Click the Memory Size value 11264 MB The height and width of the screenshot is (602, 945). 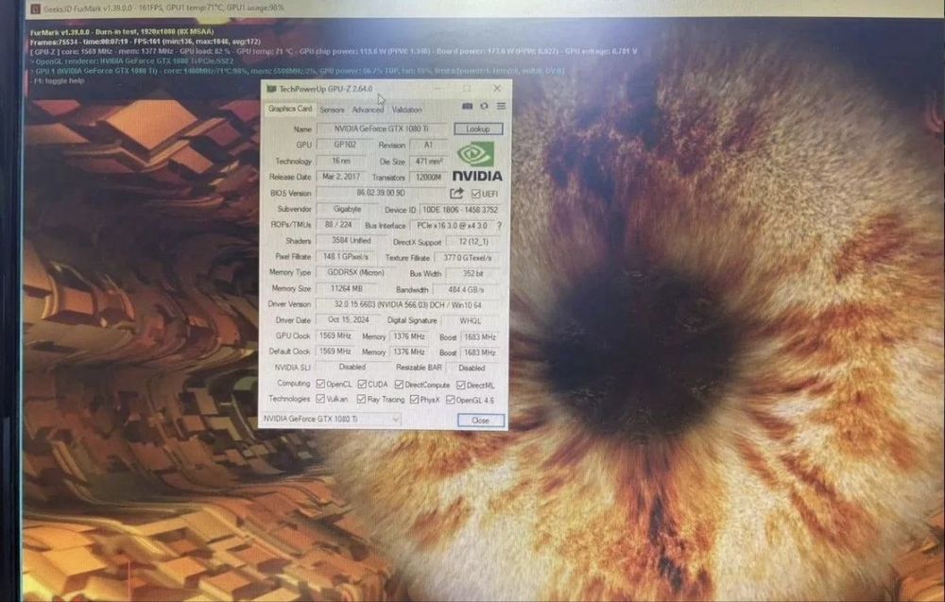347,288
